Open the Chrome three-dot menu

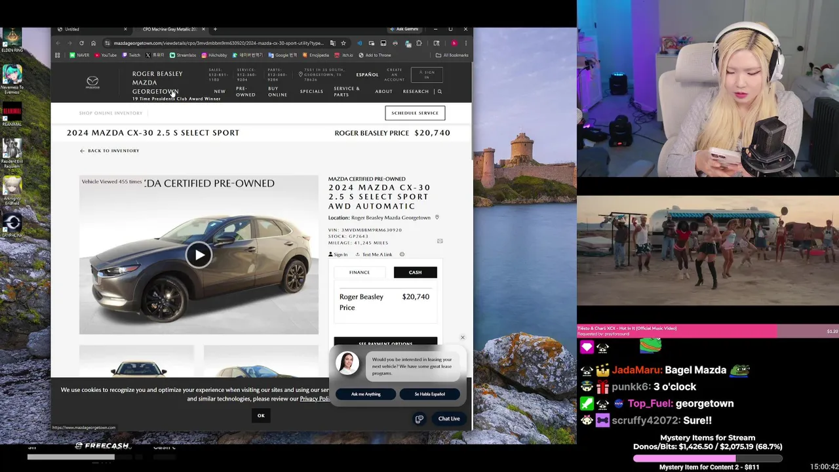click(465, 43)
